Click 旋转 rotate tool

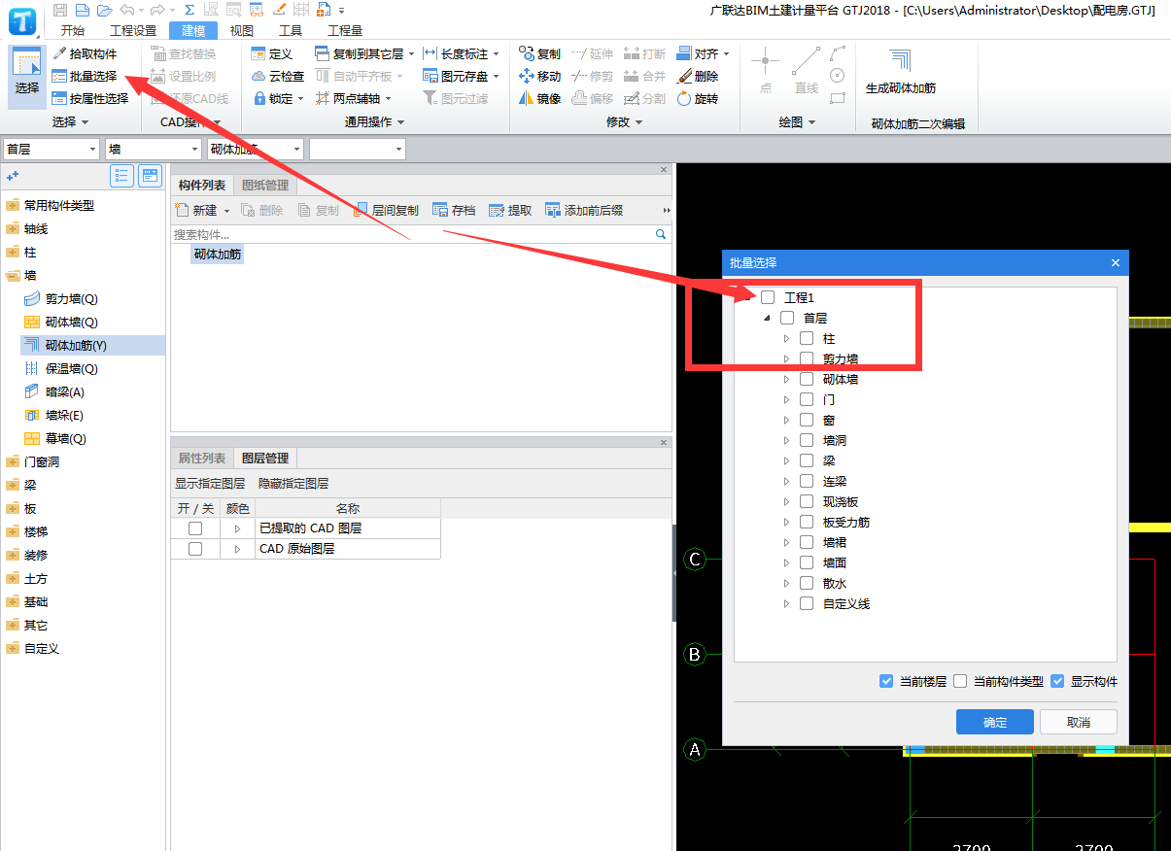pos(698,98)
